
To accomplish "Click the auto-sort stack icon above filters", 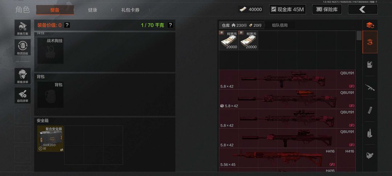I will pos(370,25).
